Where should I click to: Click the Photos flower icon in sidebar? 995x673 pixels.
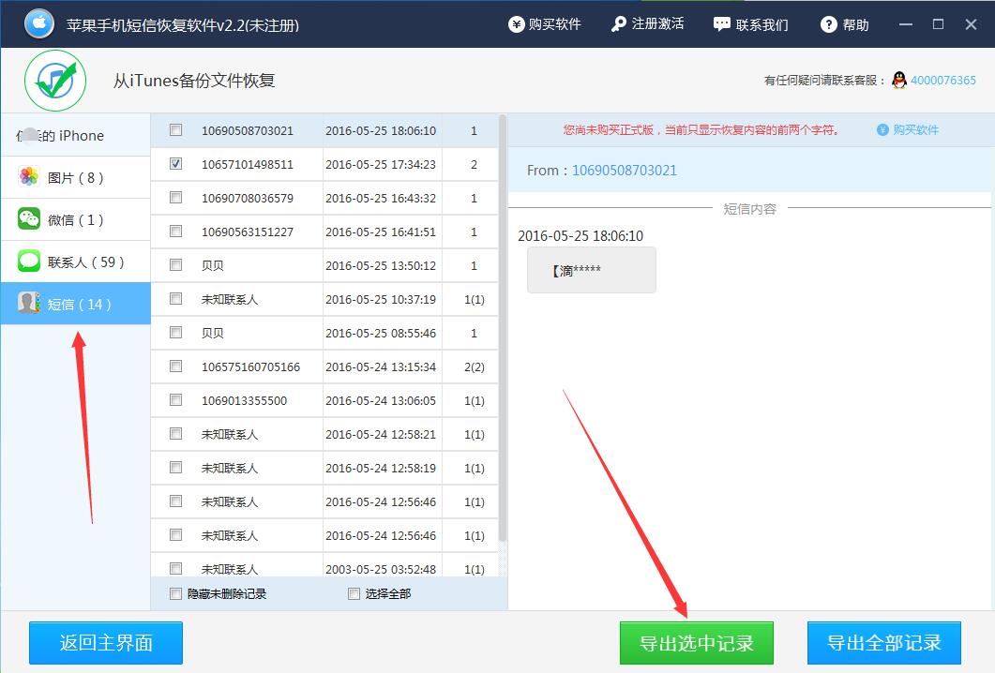[29, 176]
